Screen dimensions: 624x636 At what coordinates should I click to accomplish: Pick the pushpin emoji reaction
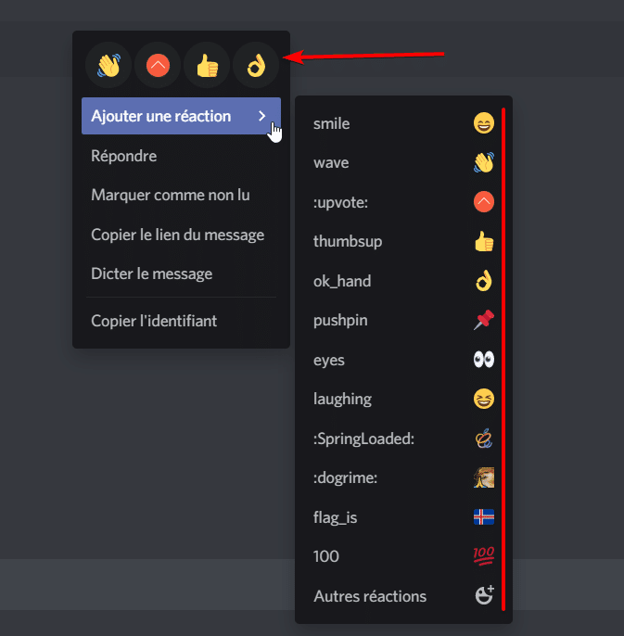coord(403,321)
